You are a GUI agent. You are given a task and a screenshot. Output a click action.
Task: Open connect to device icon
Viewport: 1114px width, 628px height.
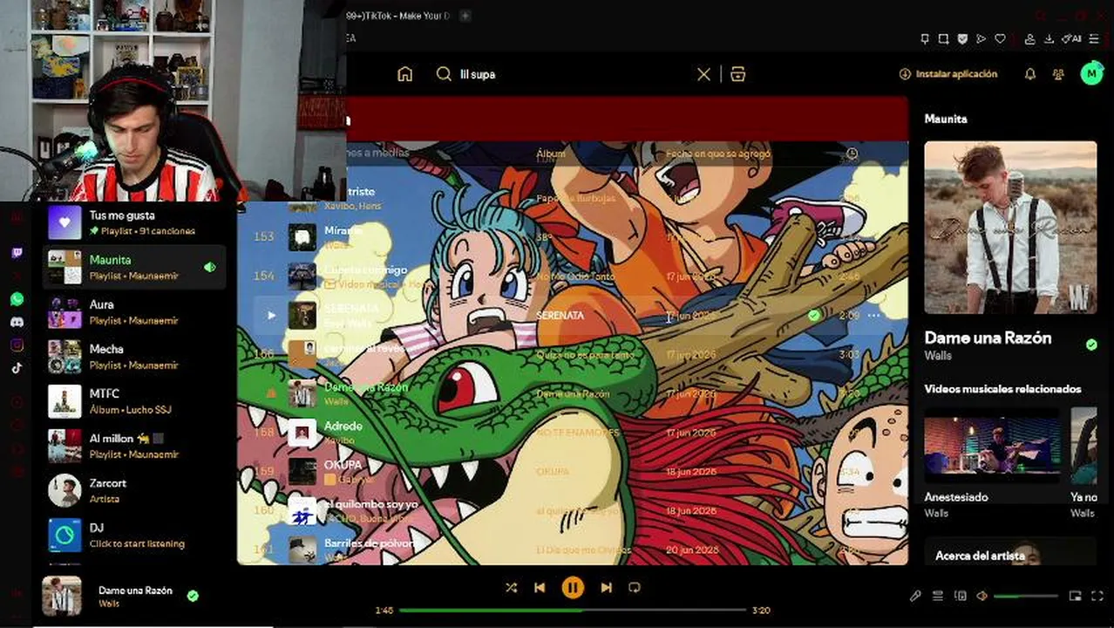tap(961, 597)
